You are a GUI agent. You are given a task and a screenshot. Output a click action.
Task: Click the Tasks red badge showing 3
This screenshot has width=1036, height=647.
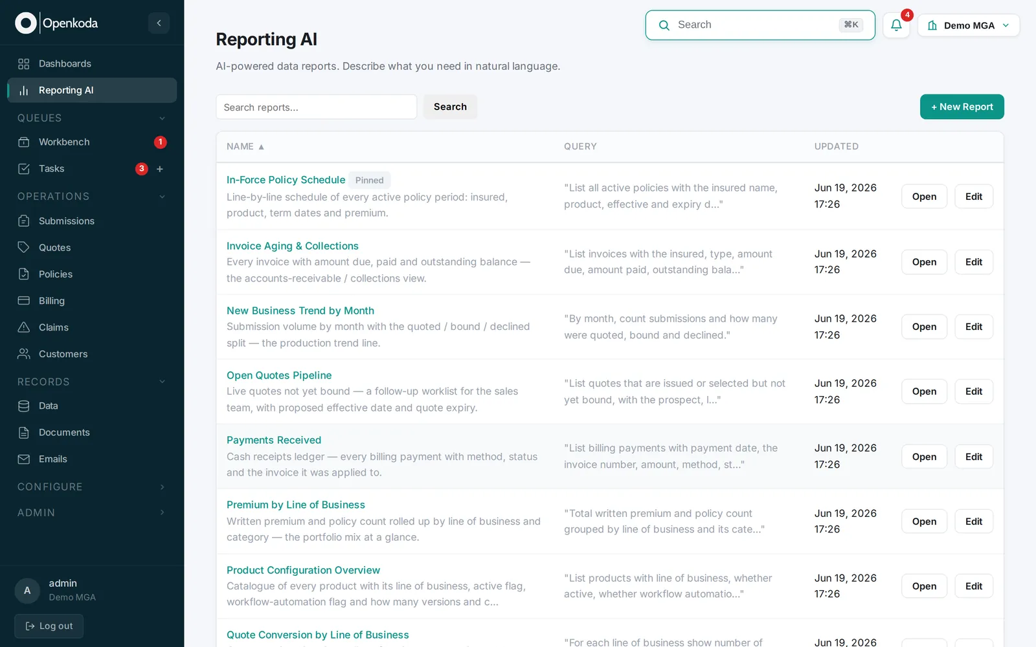coord(141,169)
